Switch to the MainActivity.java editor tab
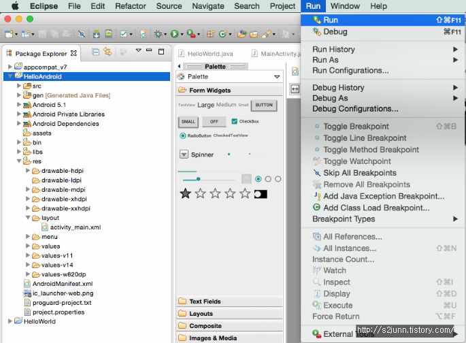 click(x=276, y=54)
